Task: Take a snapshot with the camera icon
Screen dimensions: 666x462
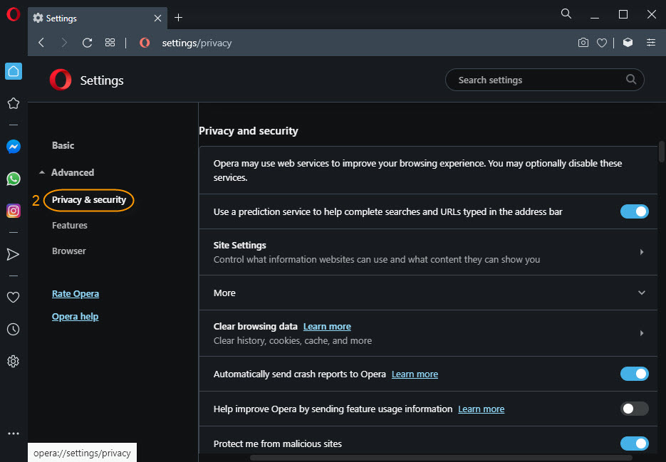Action: [583, 43]
